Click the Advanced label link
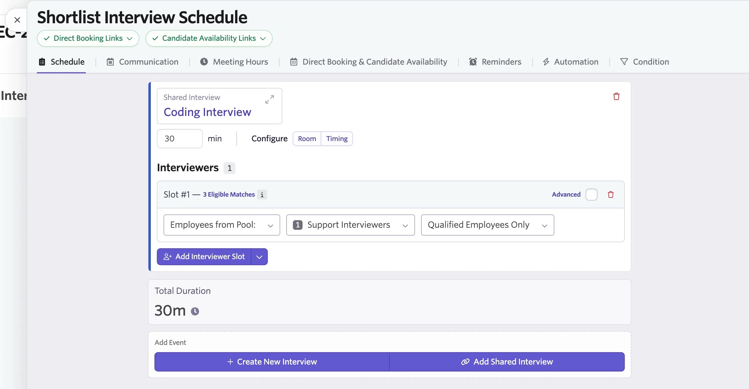Screen dimensions: 749x389 [x=566, y=194]
